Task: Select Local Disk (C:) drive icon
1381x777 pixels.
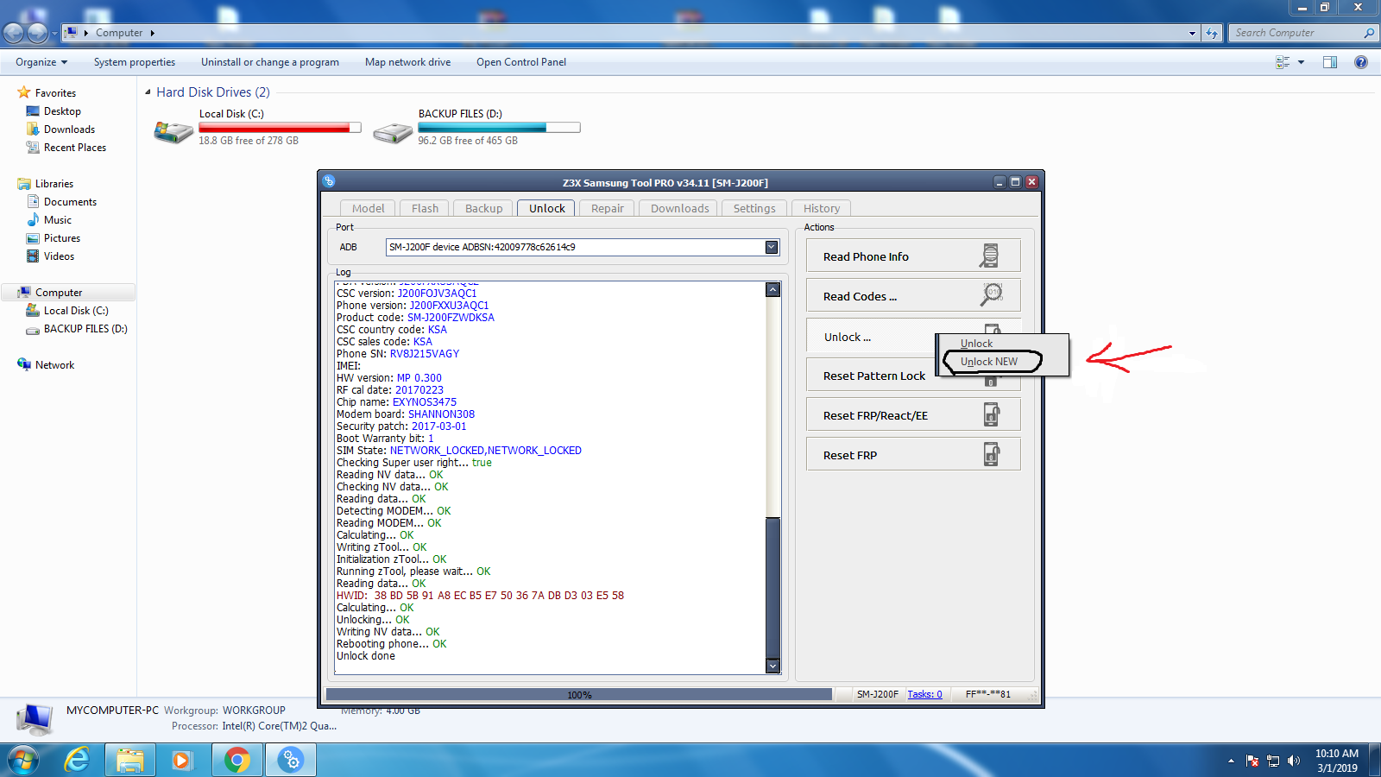Action: 173,131
